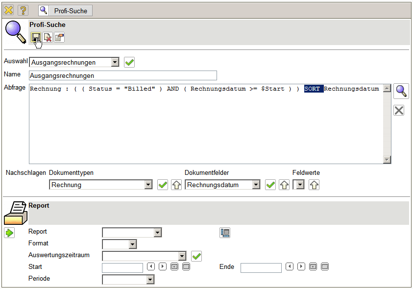This screenshot has height=289, width=413.
Task: Open help with the question mark icon
Action: [x=23, y=10]
